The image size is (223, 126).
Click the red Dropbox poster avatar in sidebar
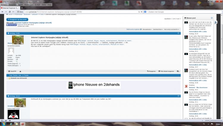(186, 86)
